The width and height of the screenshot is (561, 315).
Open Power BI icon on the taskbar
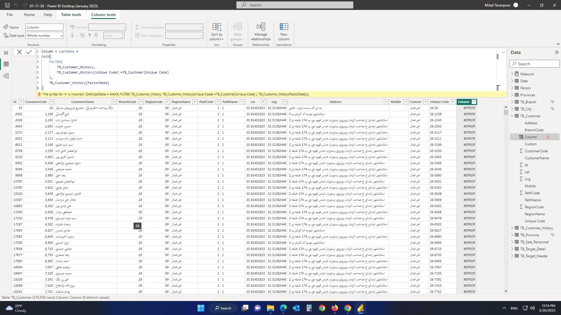tap(361, 308)
